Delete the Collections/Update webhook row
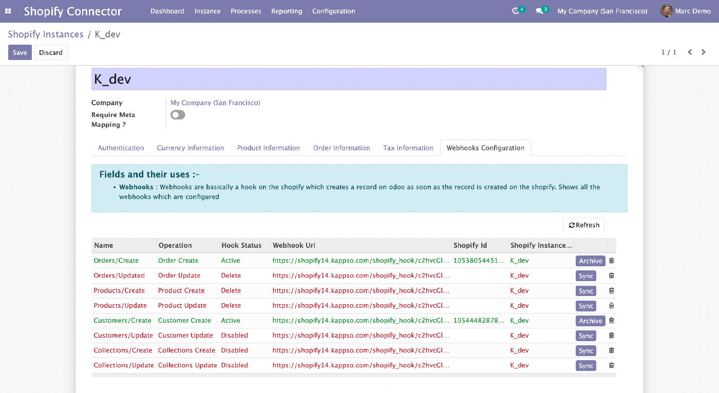This screenshot has width=719, height=393. 612,365
